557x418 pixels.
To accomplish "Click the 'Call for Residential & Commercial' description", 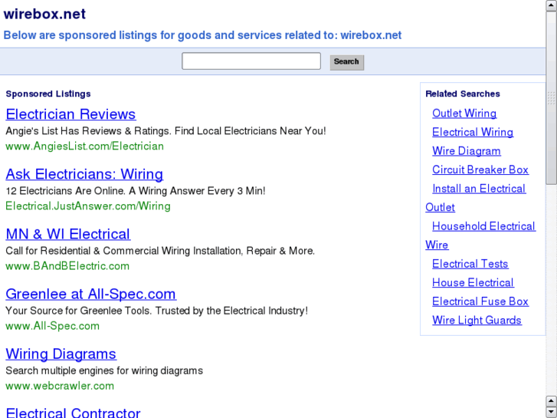I will click(160, 251).
